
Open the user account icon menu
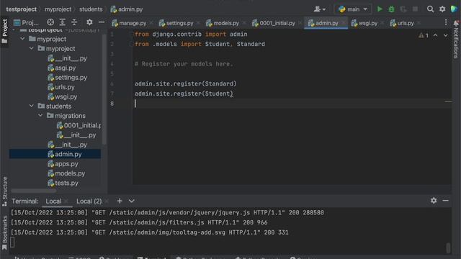[x=319, y=9]
